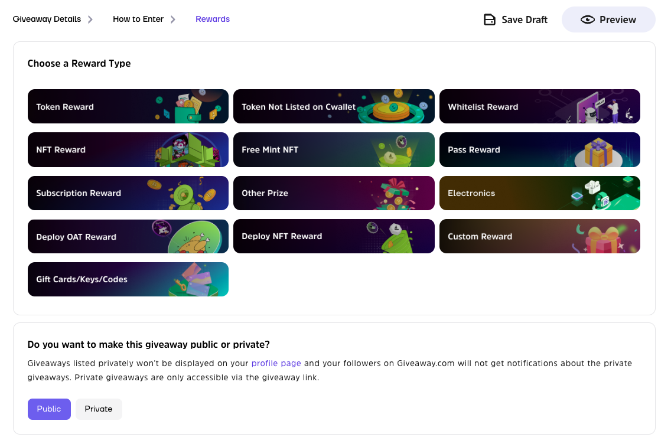Open the profile page link
671x447 pixels.
click(x=276, y=363)
